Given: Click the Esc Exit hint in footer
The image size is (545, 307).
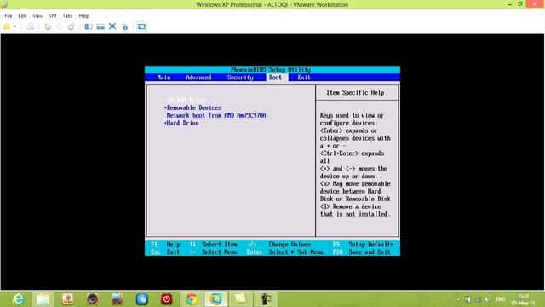Looking at the screenshot, I should click(x=165, y=252).
